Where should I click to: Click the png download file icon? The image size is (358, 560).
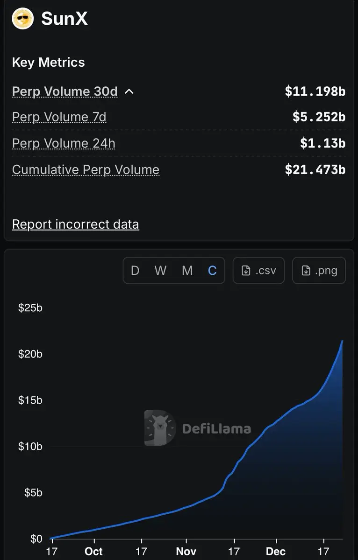pos(306,271)
